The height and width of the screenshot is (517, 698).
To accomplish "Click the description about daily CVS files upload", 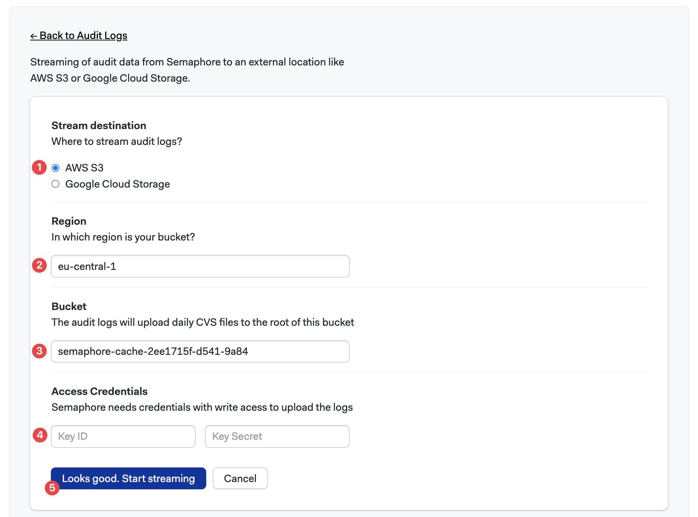I will [203, 322].
